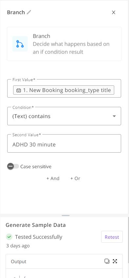Click the Branch description card
The height and width of the screenshot is (278, 129).
click(64, 44)
